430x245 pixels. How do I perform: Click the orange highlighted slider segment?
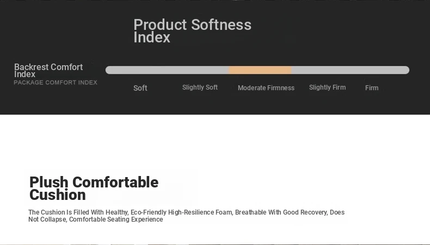click(x=260, y=70)
